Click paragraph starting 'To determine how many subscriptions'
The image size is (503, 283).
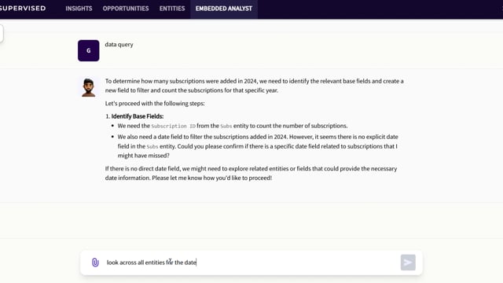tap(255, 86)
